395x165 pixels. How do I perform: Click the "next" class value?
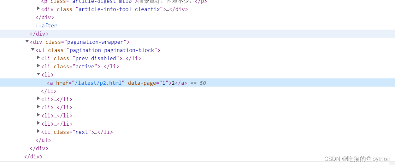(x=81, y=132)
